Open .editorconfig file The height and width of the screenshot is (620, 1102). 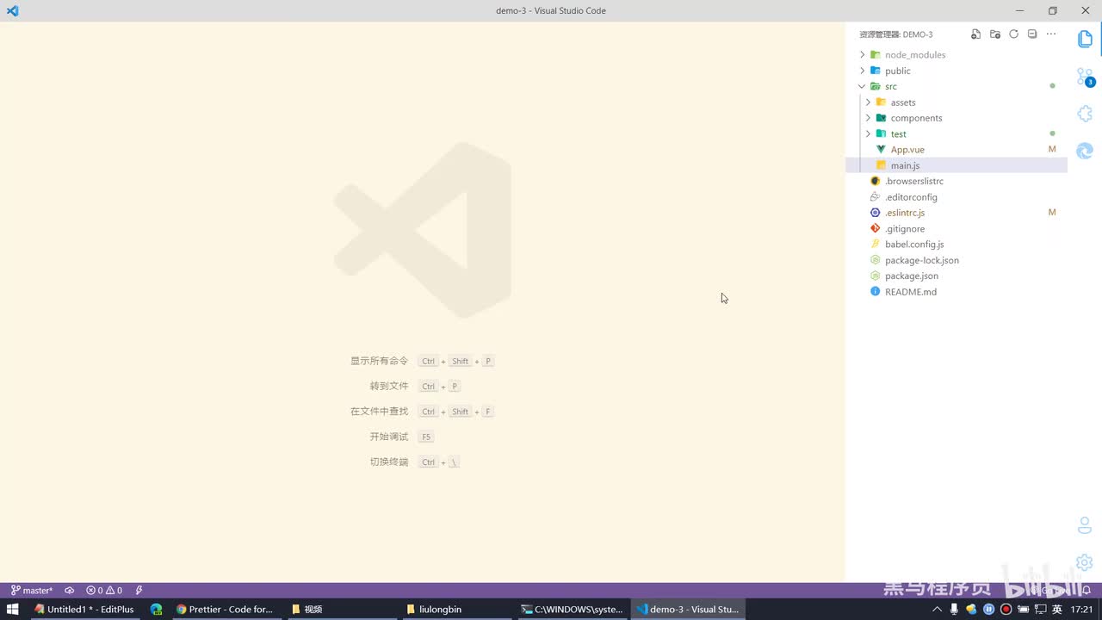tap(957, 196)
